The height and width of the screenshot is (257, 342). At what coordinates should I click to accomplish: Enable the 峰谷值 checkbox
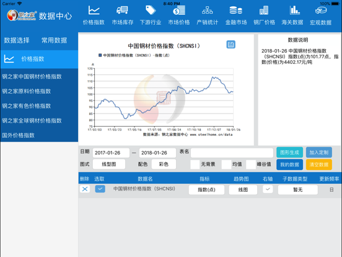tap(251, 165)
